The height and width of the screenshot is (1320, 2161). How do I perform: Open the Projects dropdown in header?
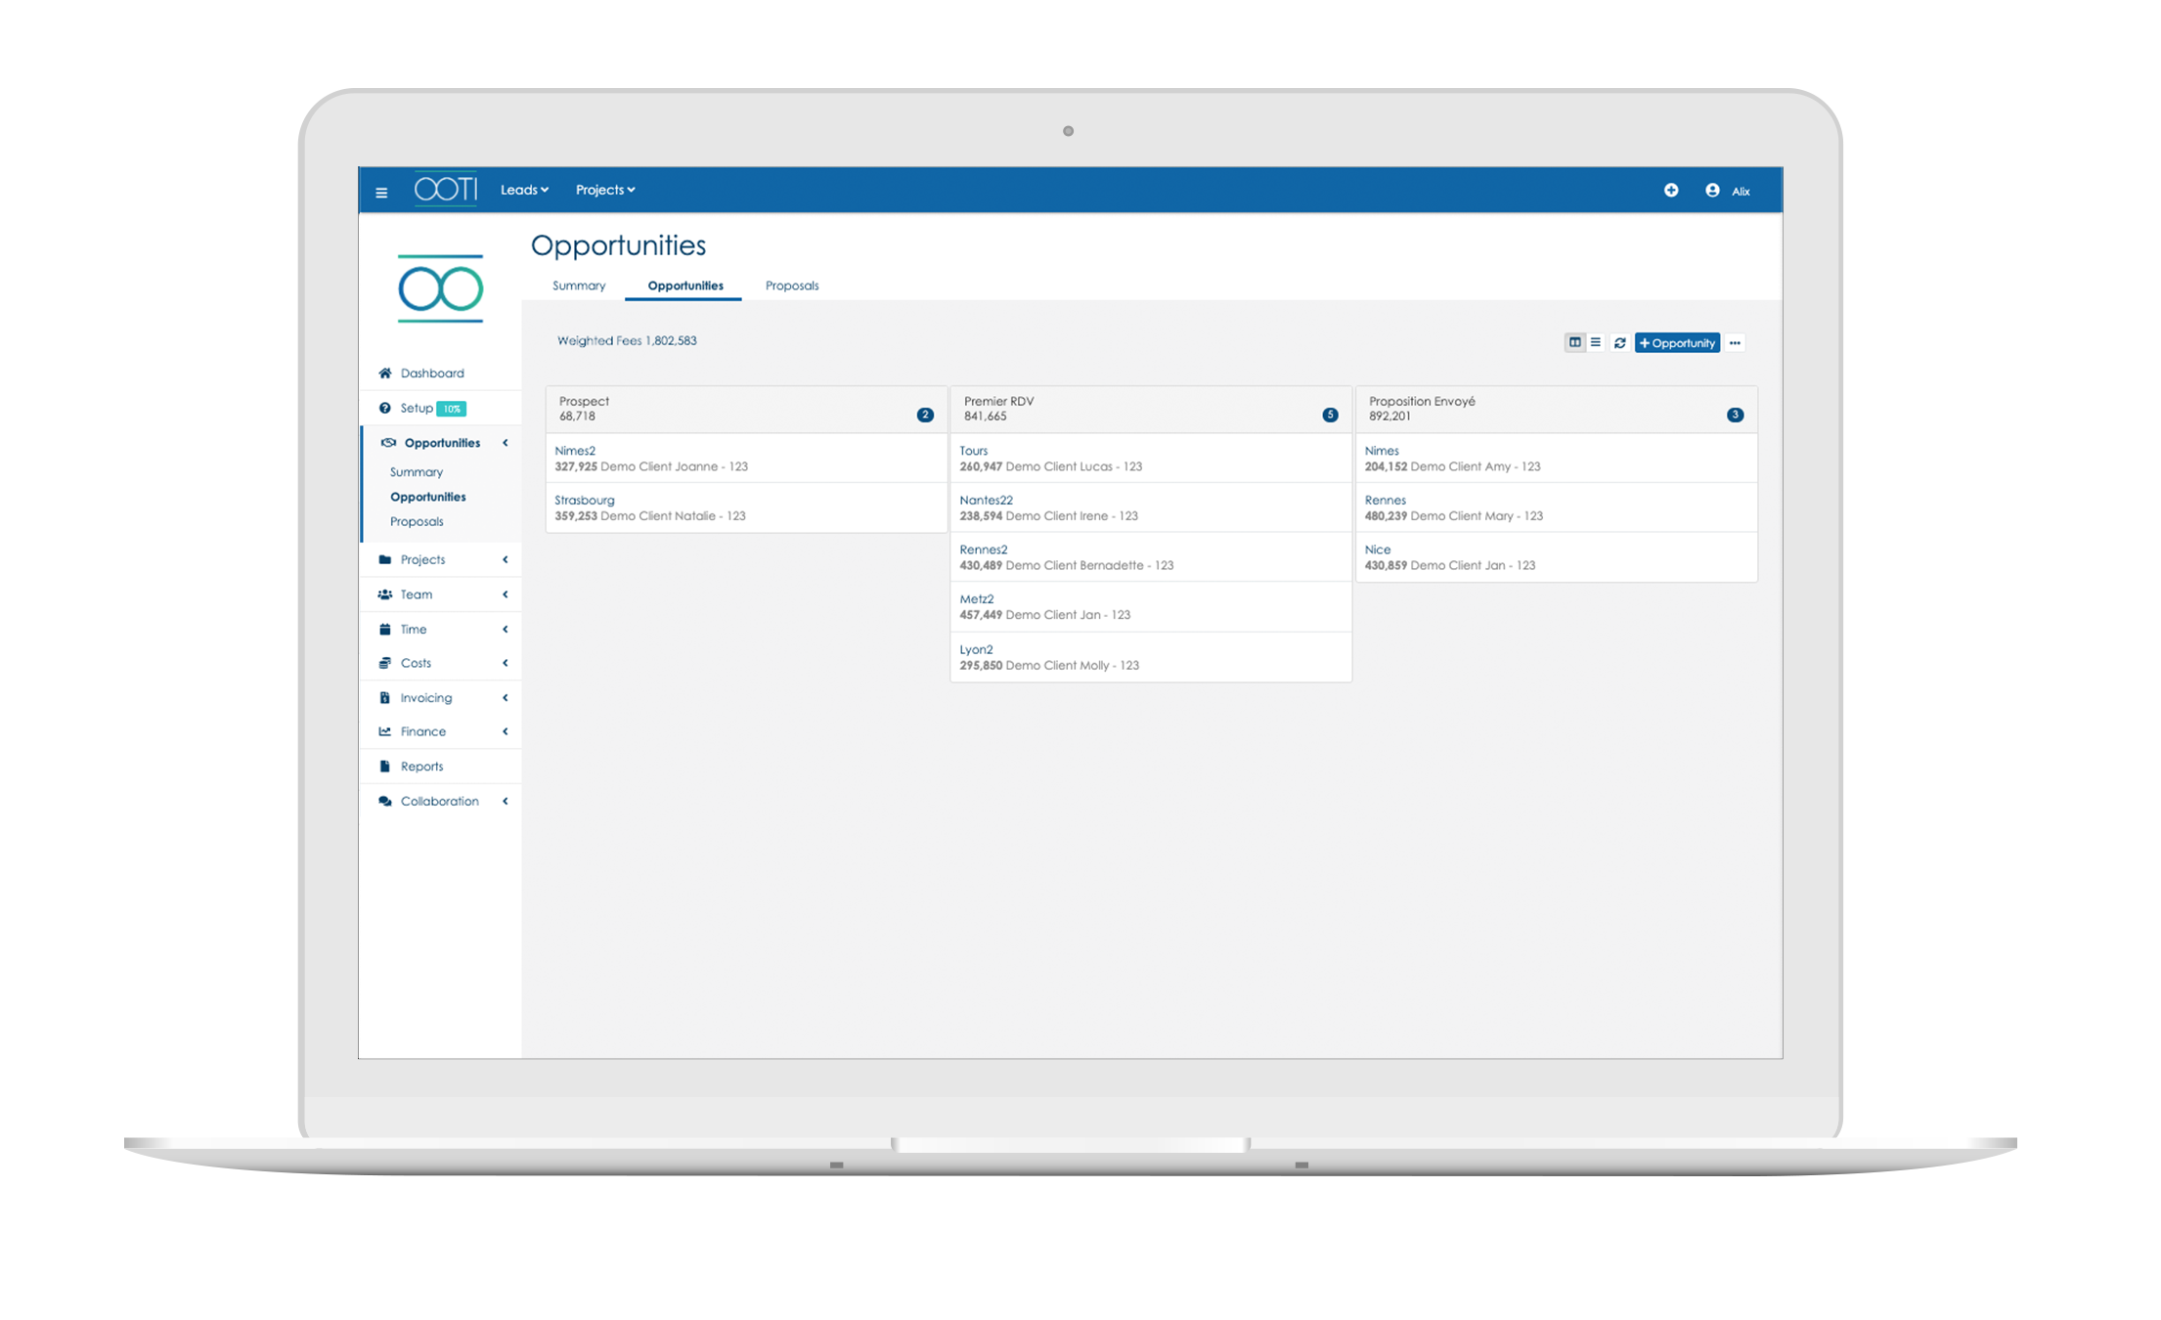point(605,190)
